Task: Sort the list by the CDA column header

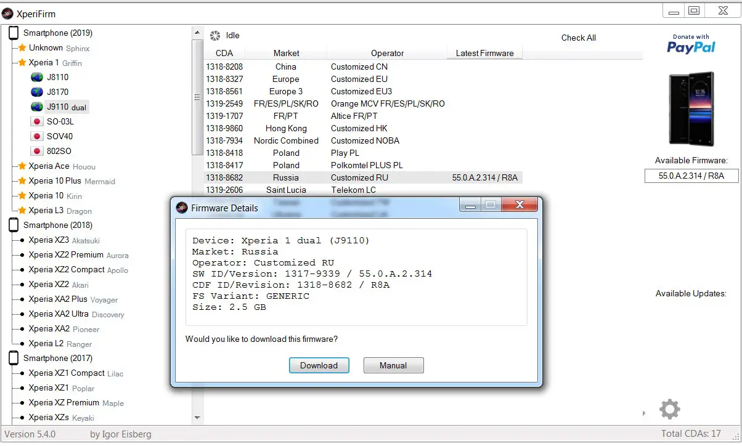Action: 224,53
